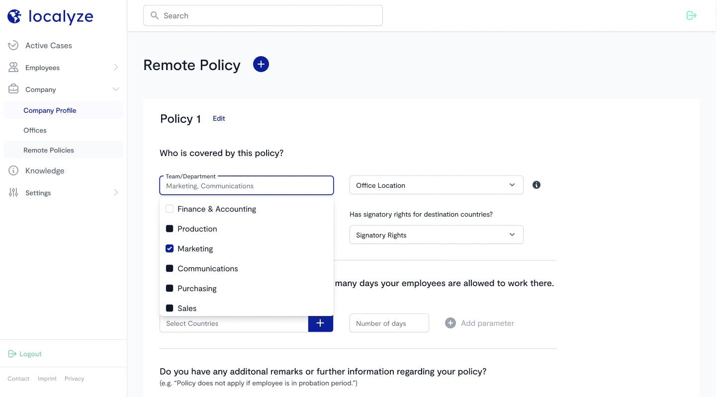
Task: Click the logout icon in top-right corner
Action: tap(691, 15)
